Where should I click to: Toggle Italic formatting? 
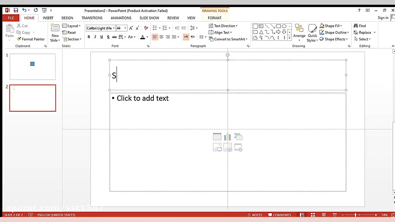click(95, 37)
